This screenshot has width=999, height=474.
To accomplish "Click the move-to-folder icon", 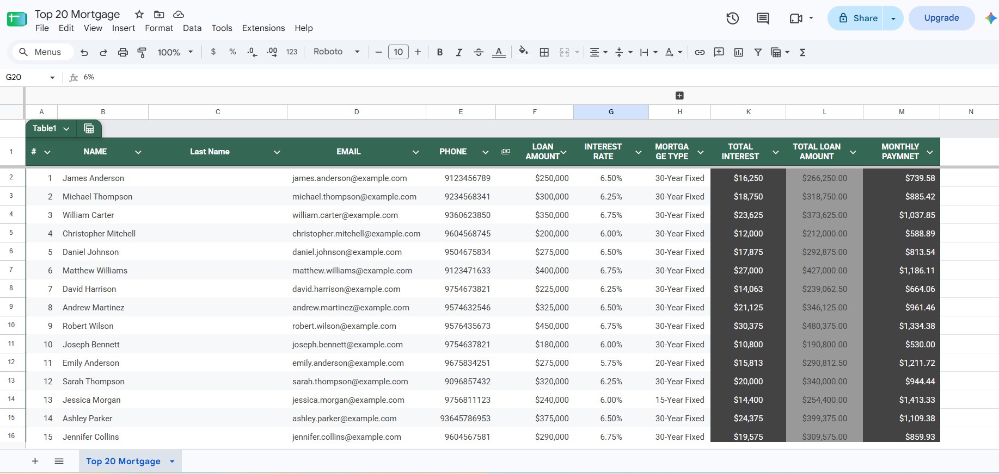I will point(159,14).
